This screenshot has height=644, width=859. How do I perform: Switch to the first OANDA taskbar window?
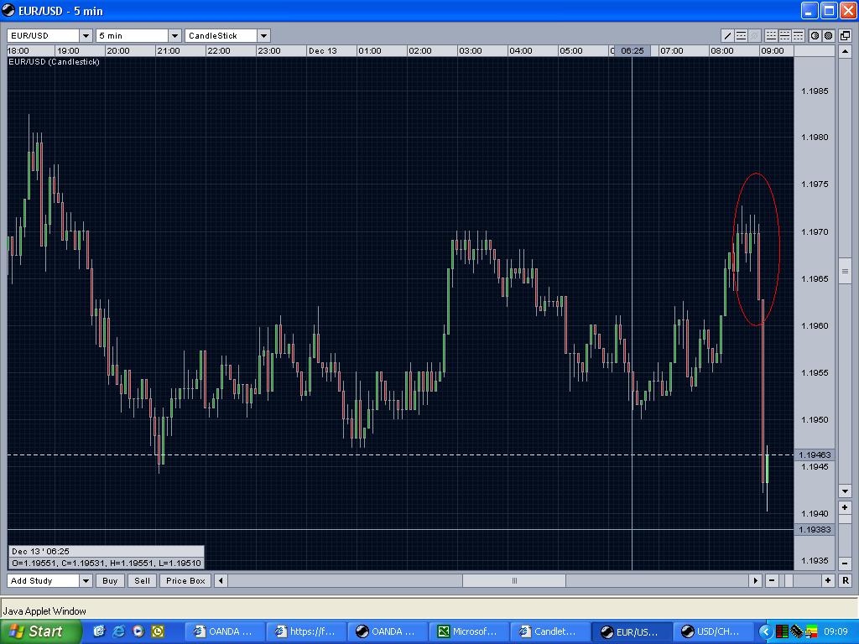pyautogui.click(x=225, y=632)
